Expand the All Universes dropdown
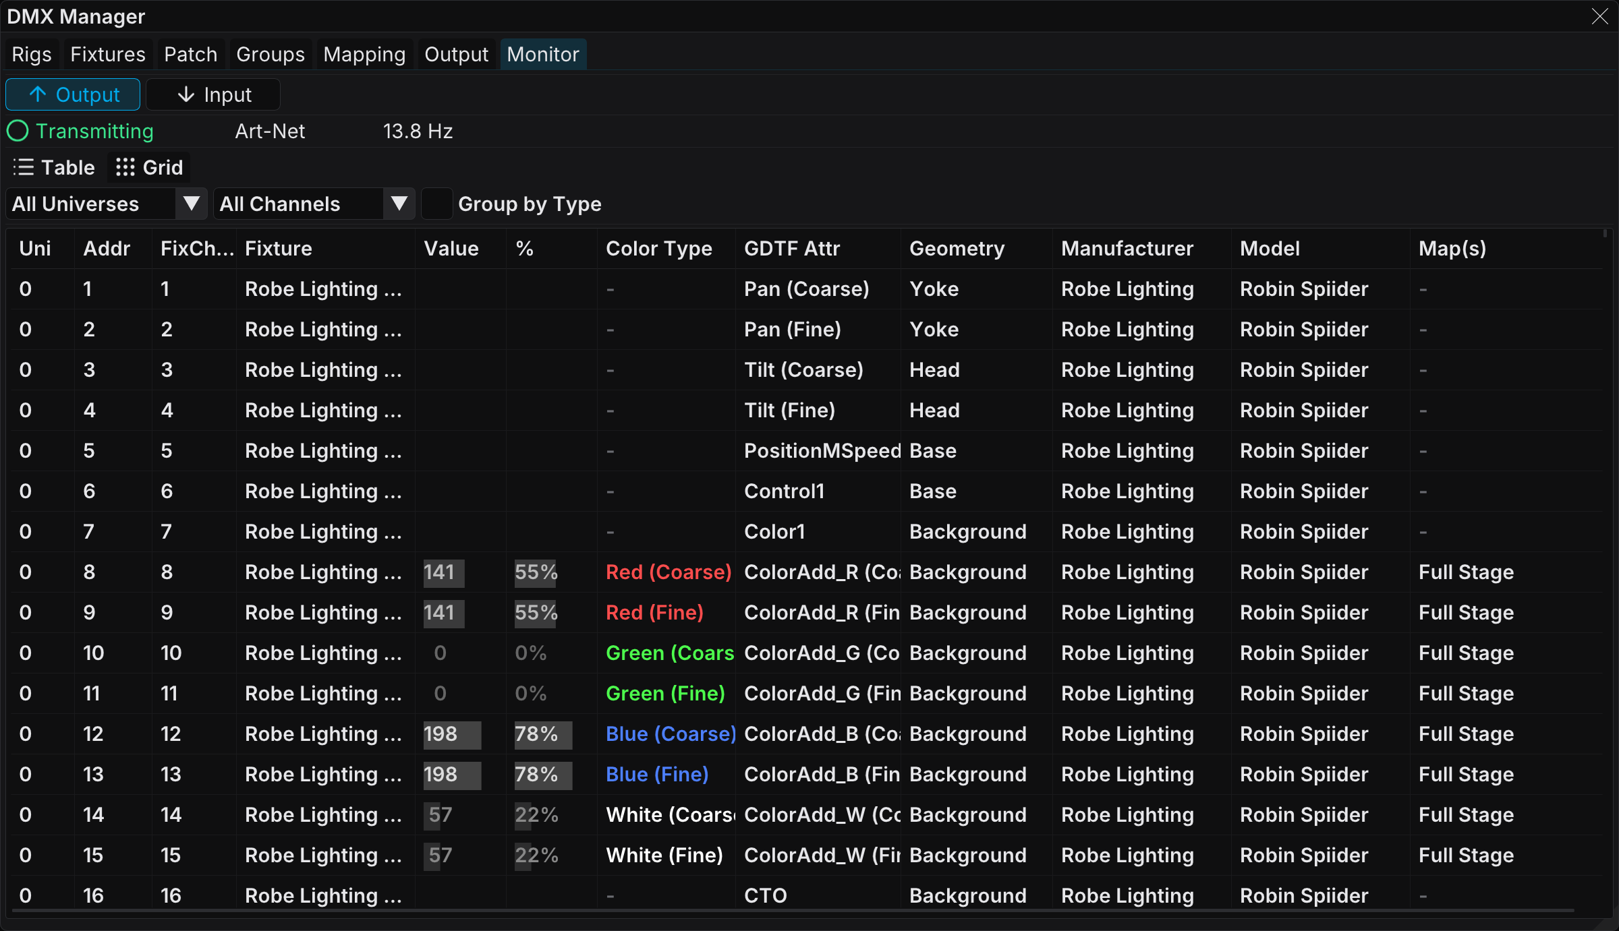 pos(107,204)
